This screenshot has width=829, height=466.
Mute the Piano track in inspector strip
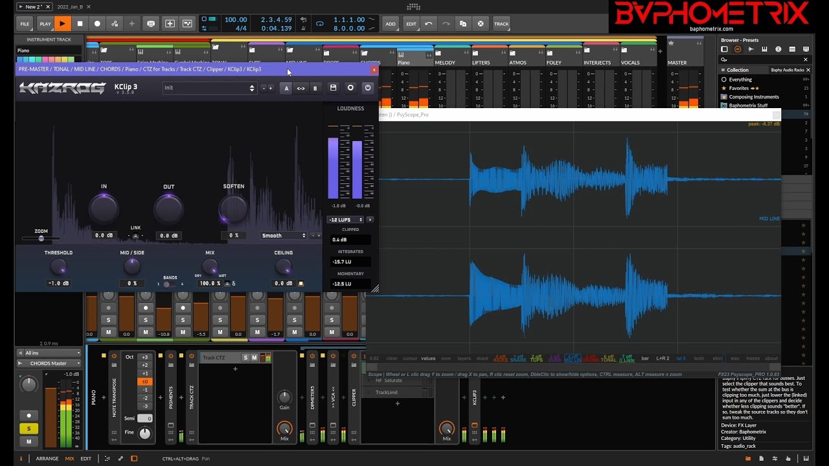pyautogui.click(x=28, y=441)
